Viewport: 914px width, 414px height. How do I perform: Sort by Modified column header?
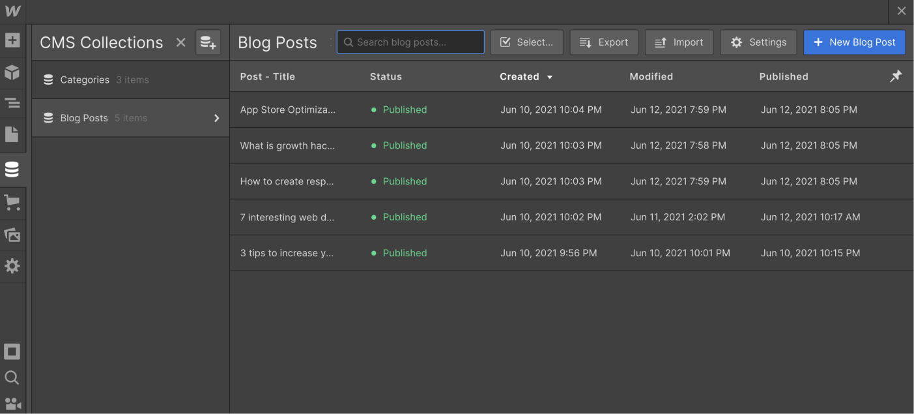point(651,76)
